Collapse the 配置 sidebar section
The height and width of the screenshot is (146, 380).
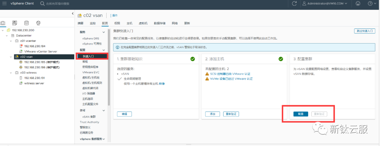pos(104,50)
